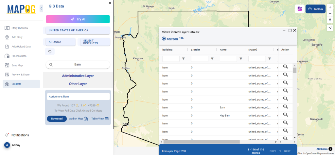This screenshot has width=335, height=155.
Task: Close the filtered layer data window
Action: (x=295, y=30)
